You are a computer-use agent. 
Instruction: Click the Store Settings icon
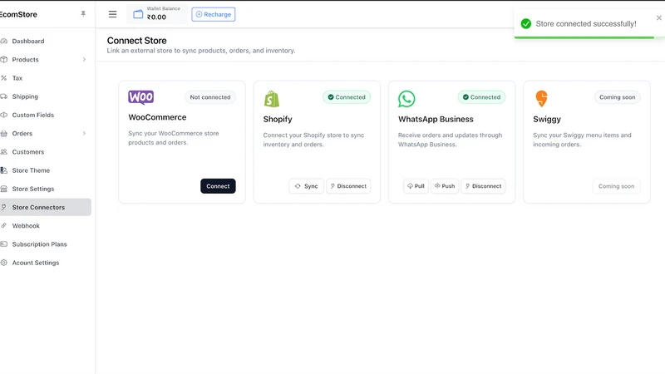(4, 189)
